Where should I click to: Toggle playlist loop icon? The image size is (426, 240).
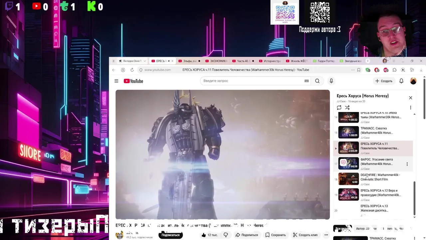[339, 107]
